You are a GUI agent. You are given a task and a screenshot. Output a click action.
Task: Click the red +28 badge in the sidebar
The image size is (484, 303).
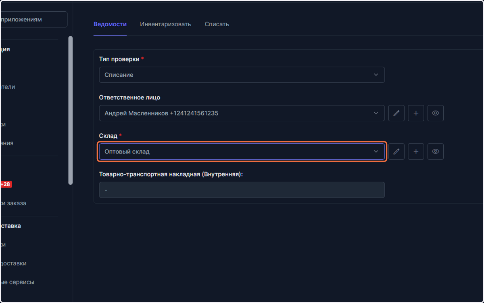[x=6, y=185]
